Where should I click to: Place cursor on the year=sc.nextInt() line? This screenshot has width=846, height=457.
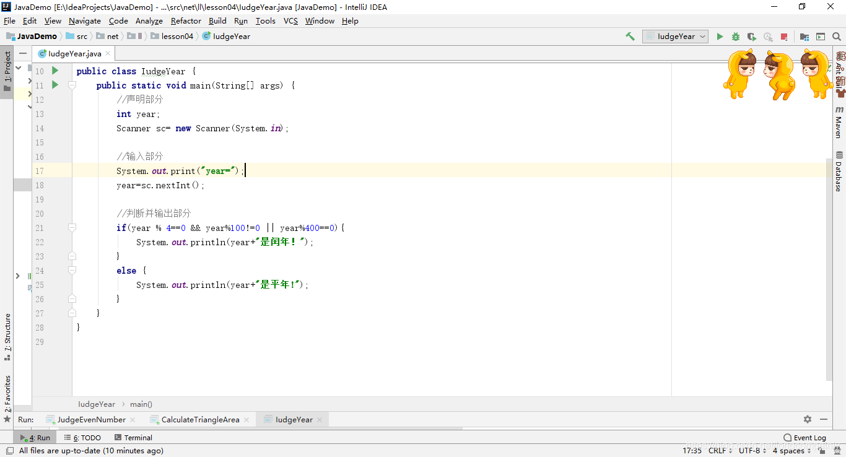pos(160,185)
